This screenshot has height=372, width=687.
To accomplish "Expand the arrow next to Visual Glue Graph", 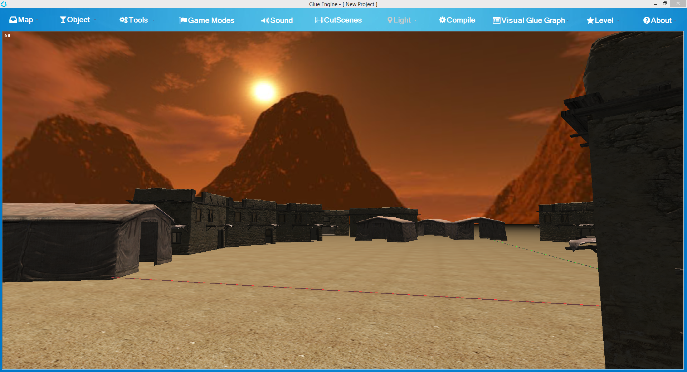I will coord(568,21).
